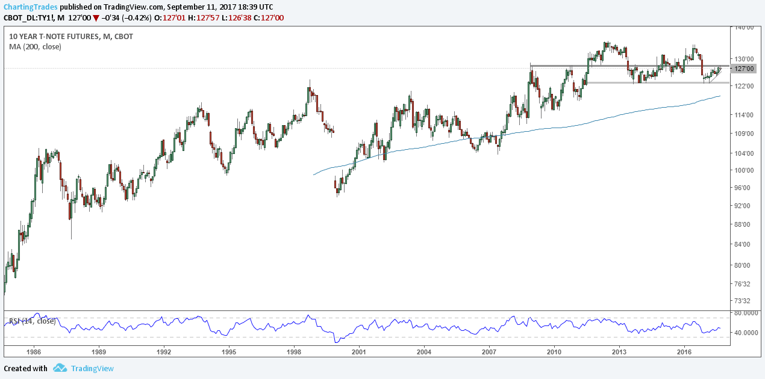Click the 40.0000 RSI scale label
The height and width of the screenshot is (379, 765).
click(x=747, y=333)
